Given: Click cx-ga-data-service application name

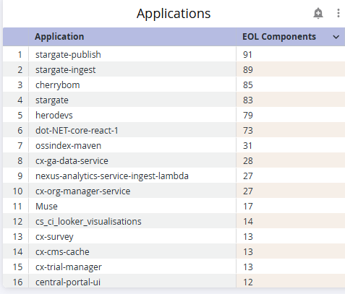Looking at the screenshot, I should pos(72,161).
